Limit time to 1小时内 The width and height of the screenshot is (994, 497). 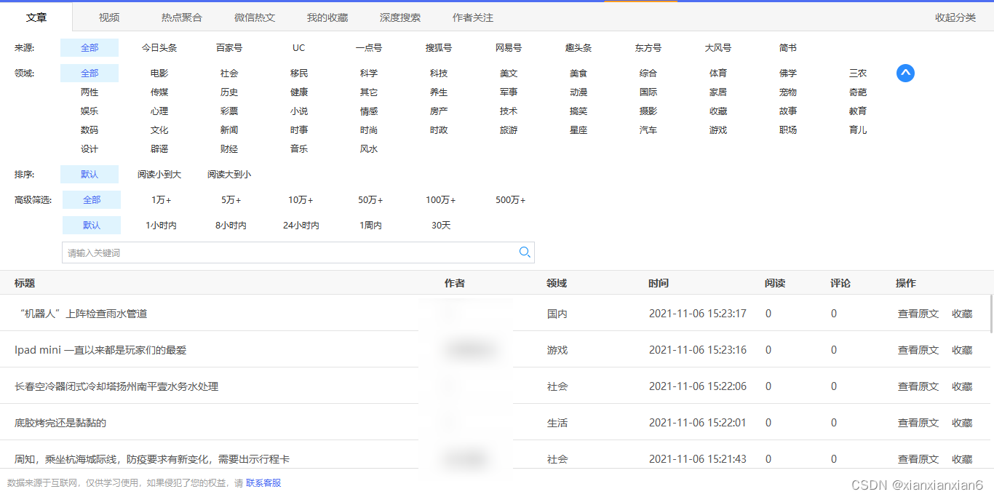(162, 226)
